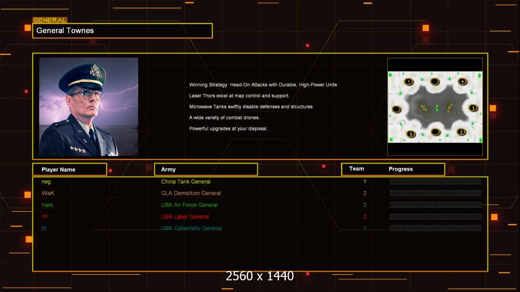Click start position 1 on the minimap
Image resolution: width=520 pixels, height=292 pixels.
tap(409, 82)
